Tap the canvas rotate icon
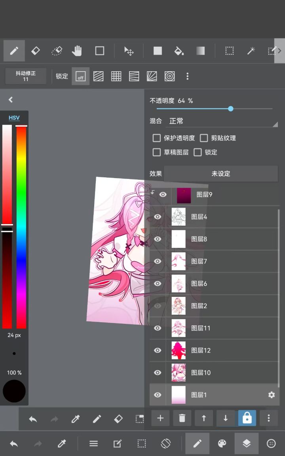This screenshot has height=456, width=285. coord(166,443)
